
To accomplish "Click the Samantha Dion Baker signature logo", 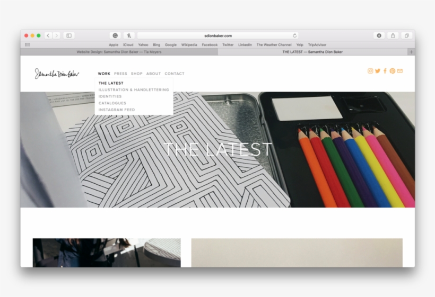I will 57,74.
